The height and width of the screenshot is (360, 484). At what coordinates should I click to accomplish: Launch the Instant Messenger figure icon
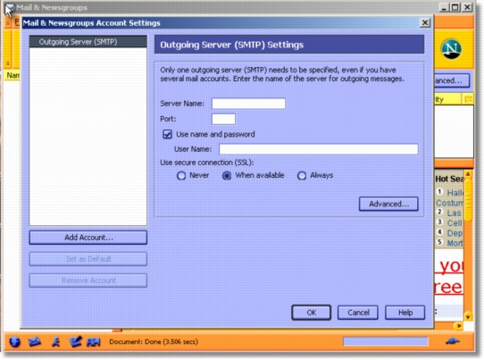[x=55, y=342]
